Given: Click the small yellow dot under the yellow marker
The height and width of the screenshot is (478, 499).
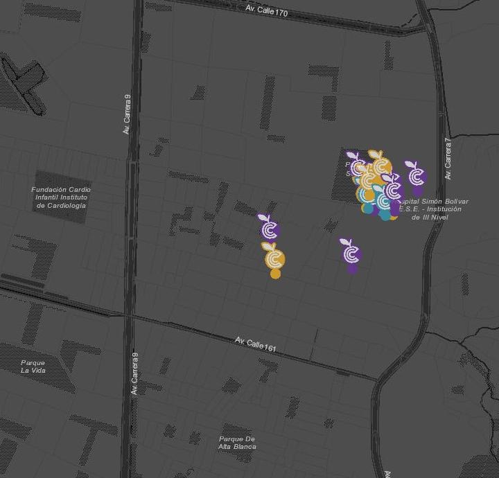Looking at the screenshot, I should 275,274.
